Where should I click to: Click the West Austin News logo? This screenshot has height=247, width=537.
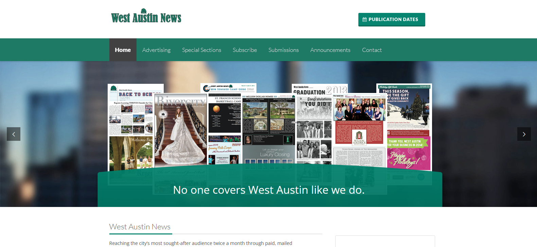[146, 17]
